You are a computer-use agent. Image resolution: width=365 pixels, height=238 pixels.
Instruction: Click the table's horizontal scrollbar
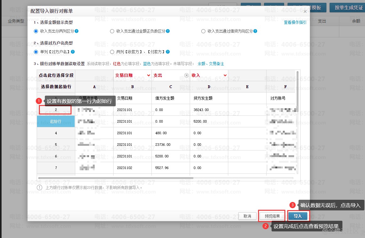pyautogui.click(x=116, y=178)
